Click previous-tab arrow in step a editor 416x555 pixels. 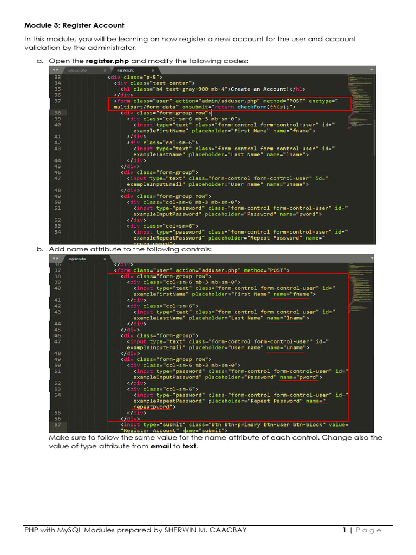(x=54, y=70)
